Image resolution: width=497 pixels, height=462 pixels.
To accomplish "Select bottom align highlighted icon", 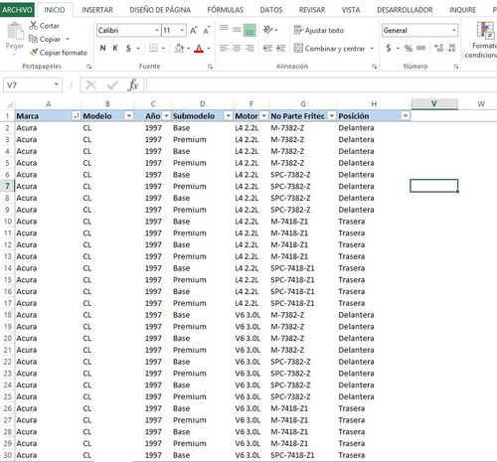I will pyautogui.click(x=249, y=30).
